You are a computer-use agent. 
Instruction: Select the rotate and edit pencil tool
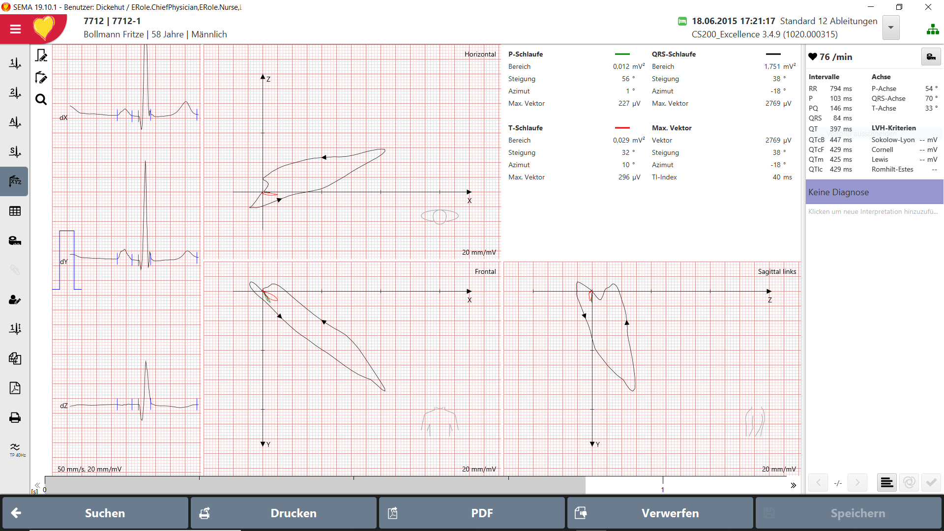41,77
